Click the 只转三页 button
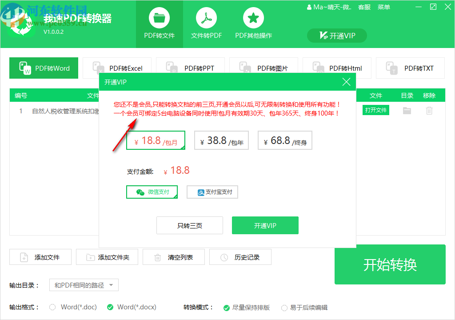Image resolution: width=455 pixels, height=320 pixels. pyautogui.click(x=189, y=225)
